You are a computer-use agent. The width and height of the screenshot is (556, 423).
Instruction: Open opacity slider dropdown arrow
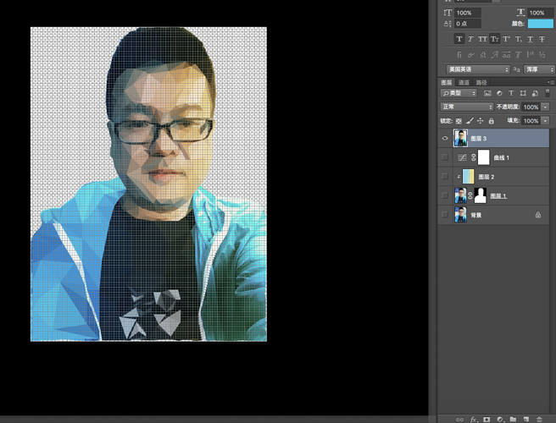(x=545, y=107)
